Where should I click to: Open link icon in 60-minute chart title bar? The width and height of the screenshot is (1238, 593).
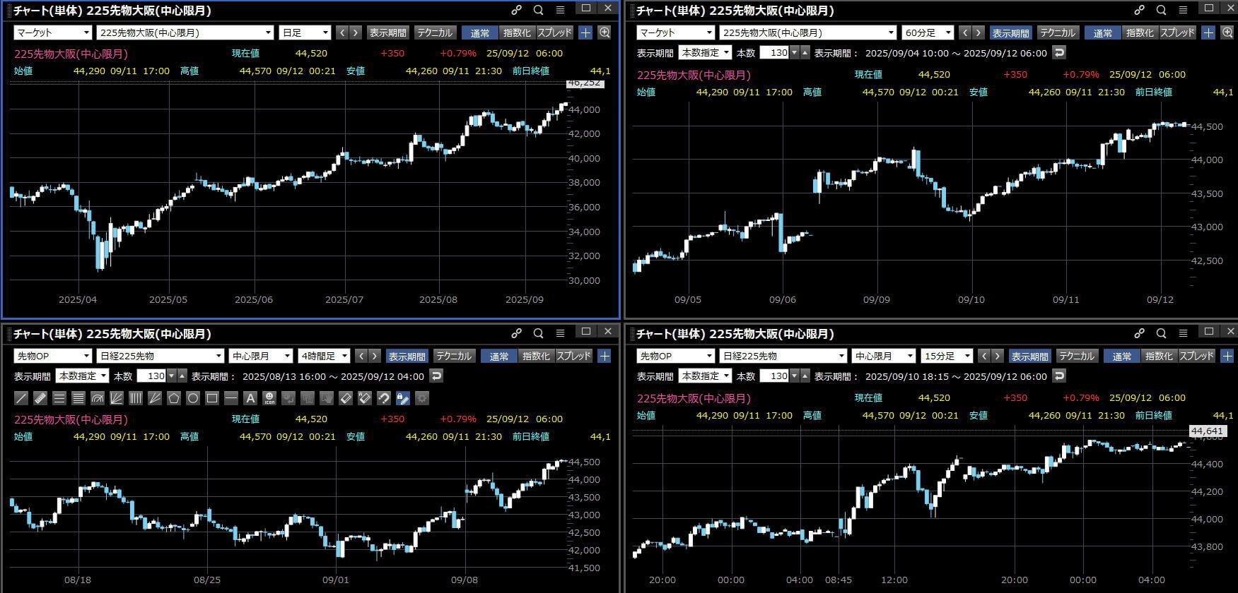1139,10
